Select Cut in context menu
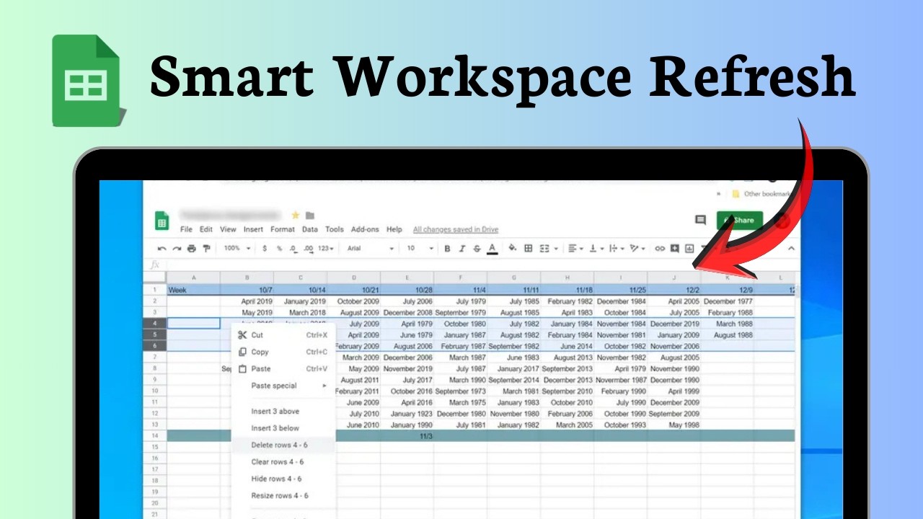This screenshot has height=519, width=923. tap(283, 335)
